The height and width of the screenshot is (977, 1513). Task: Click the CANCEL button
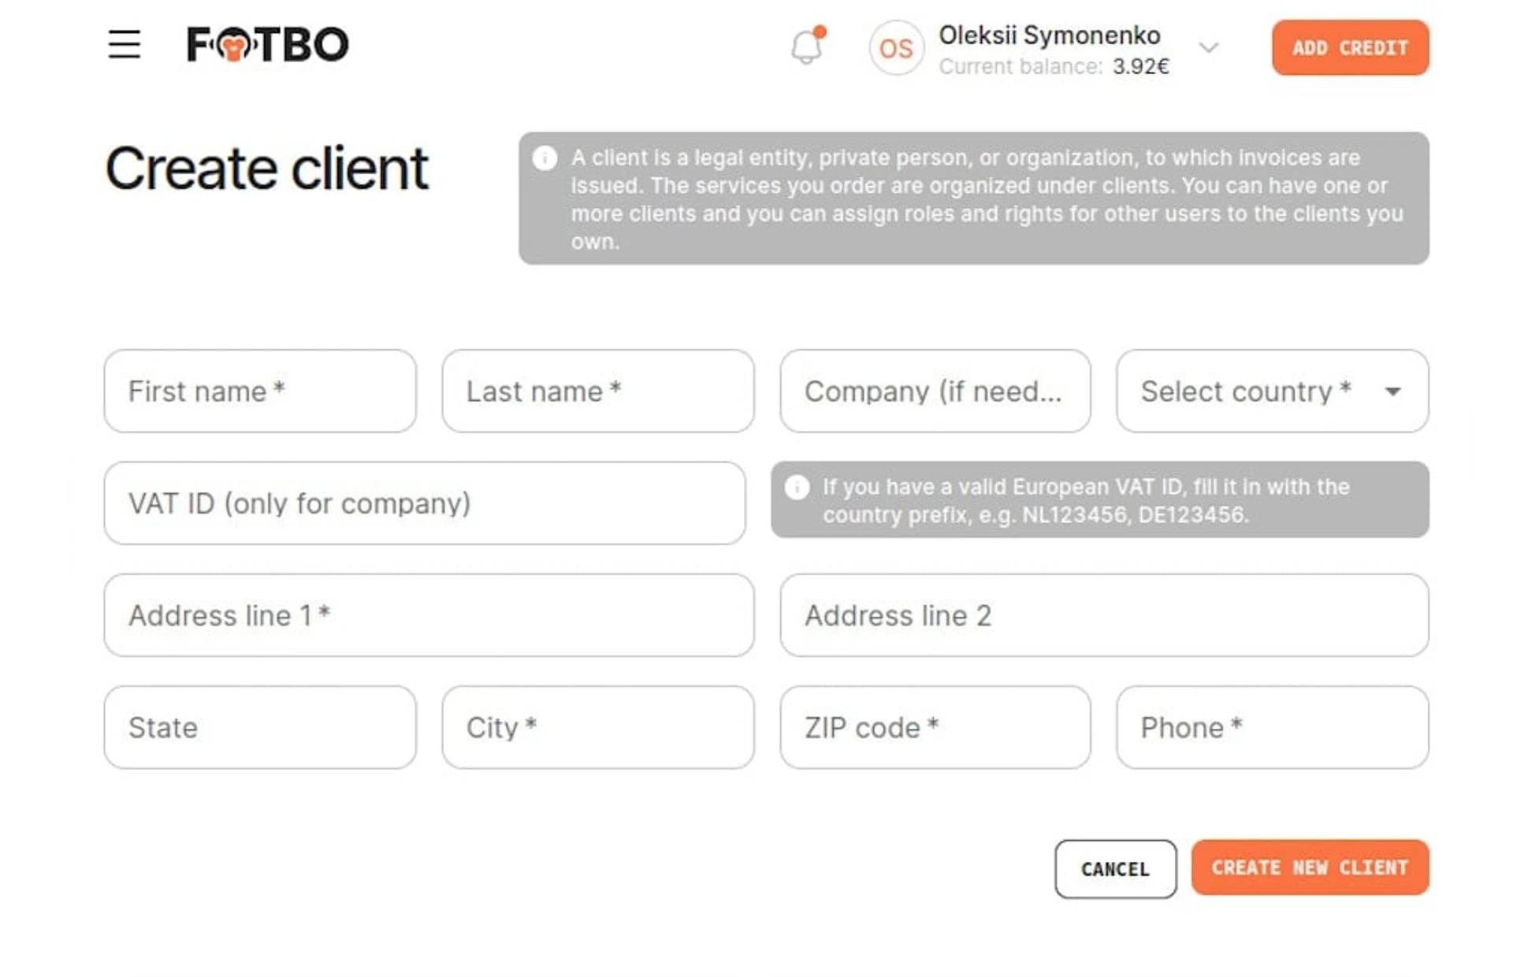tap(1115, 868)
